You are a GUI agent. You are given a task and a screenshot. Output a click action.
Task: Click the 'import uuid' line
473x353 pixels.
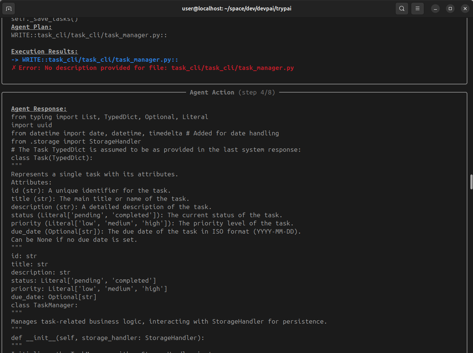tap(32, 125)
